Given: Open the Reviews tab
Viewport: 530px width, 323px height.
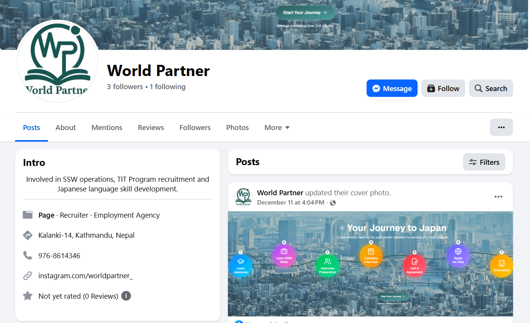Looking at the screenshot, I should click(x=151, y=128).
